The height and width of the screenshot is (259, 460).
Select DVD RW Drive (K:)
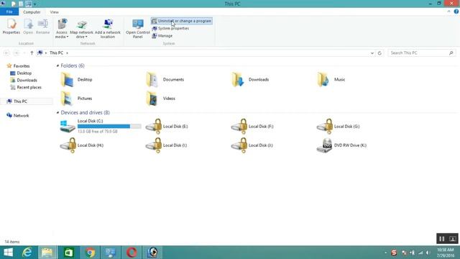pos(341,145)
